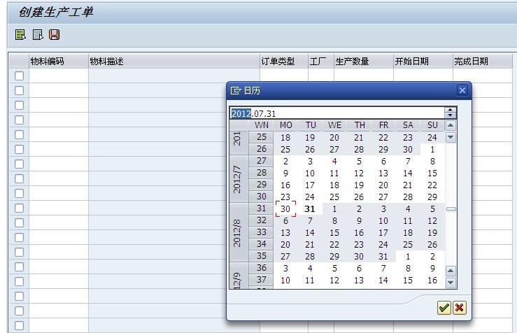Pick Wednesday July 4 in calendar
Image resolution: width=517 pixels, height=333 pixels.
(x=334, y=161)
